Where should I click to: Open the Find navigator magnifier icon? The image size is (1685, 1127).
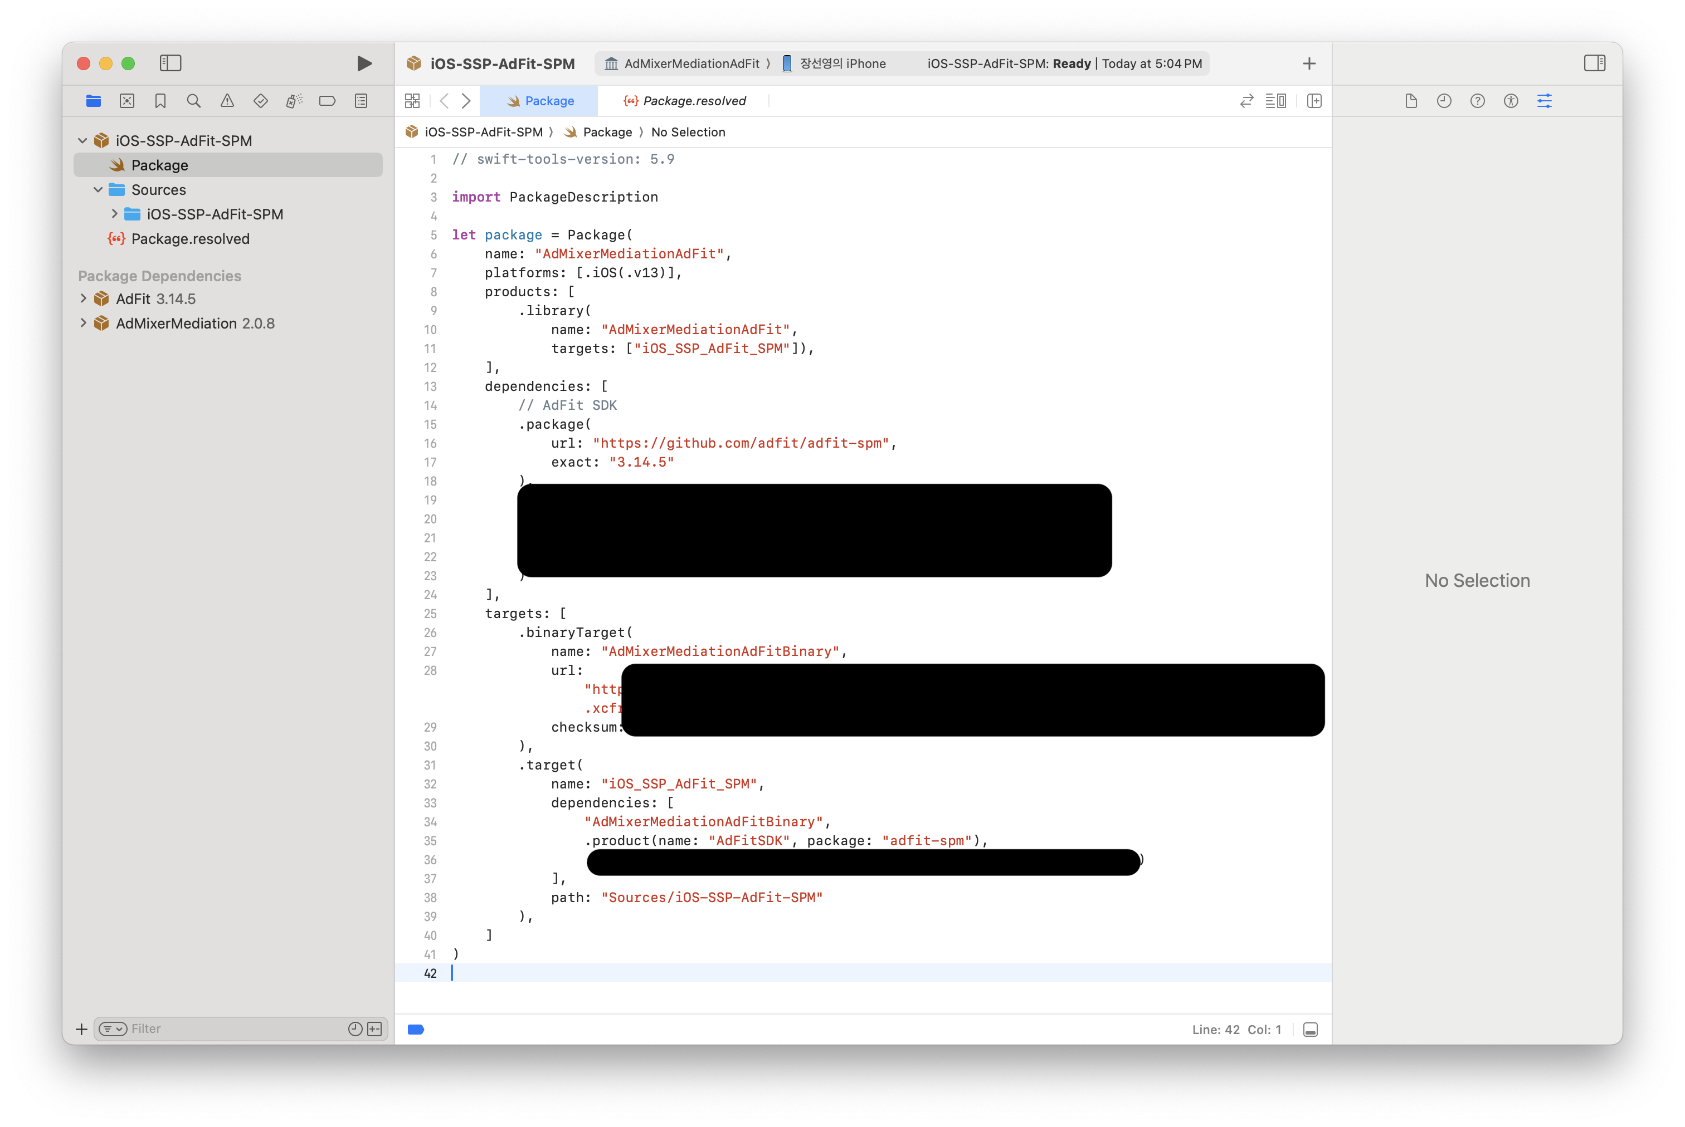click(x=193, y=101)
